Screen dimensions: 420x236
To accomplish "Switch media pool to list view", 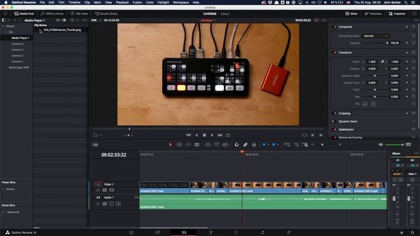I will pos(64,20).
